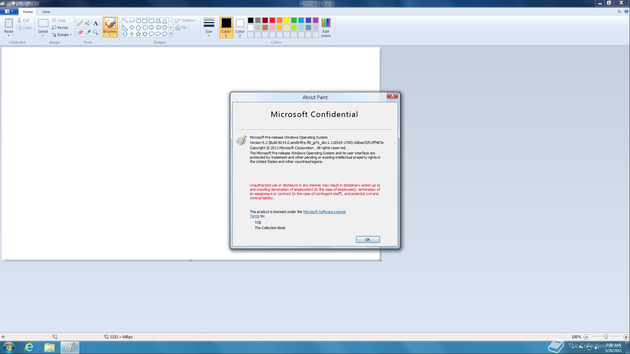Open the Windows Start orb
This screenshot has height=354, width=630.
point(9,347)
